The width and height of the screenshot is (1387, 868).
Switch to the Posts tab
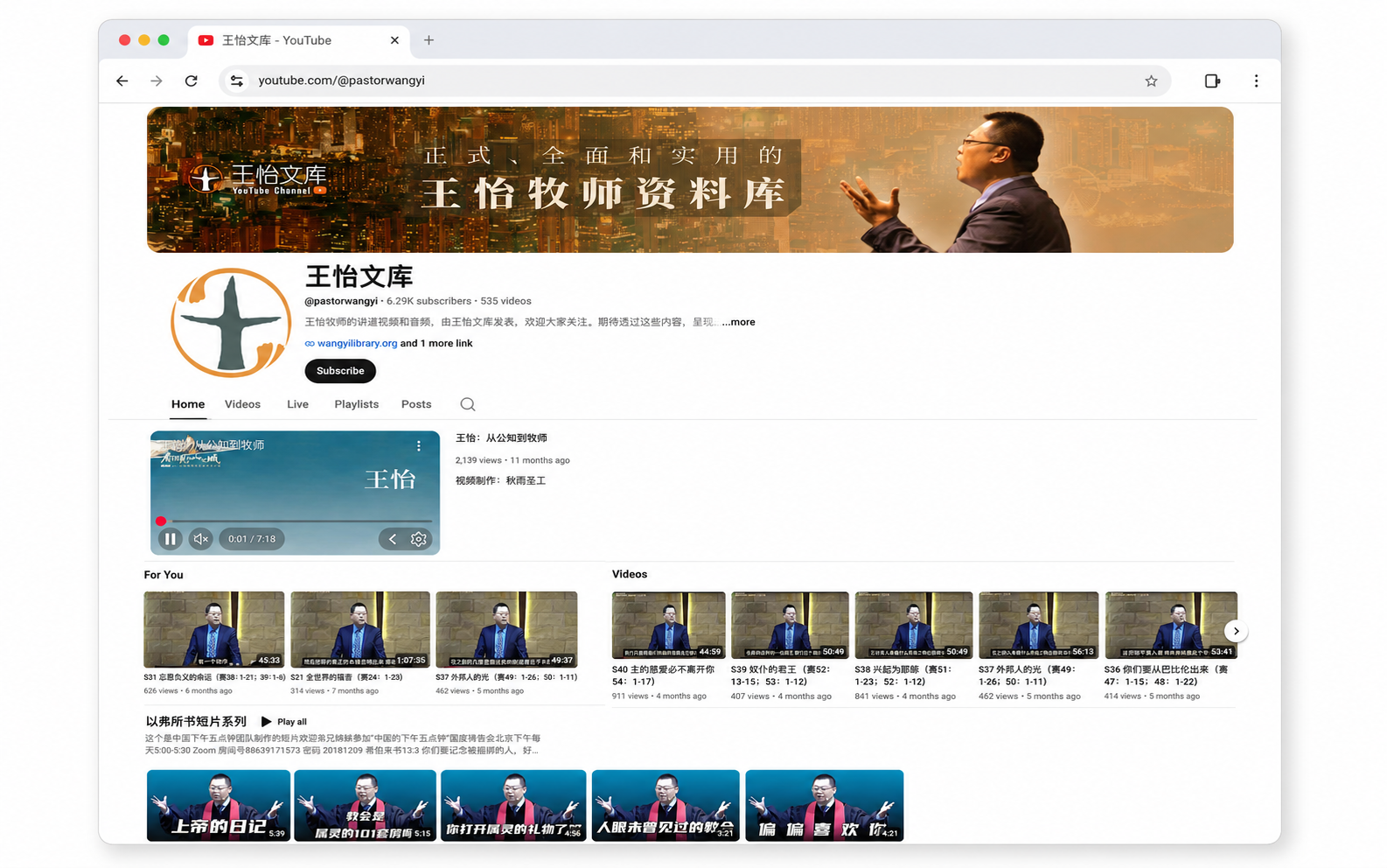click(x=416, y=404)
